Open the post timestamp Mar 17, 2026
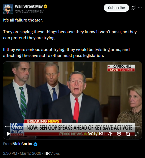145x158 pixels. pos(22,153)
